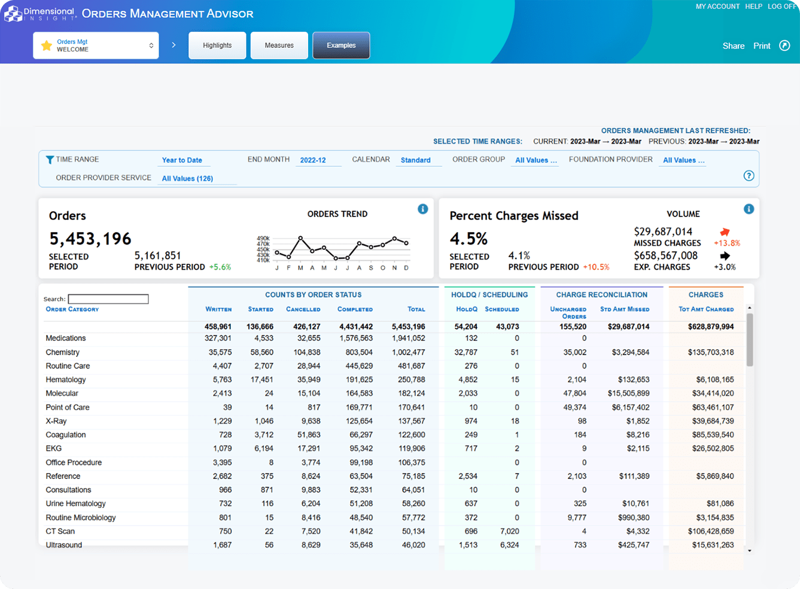
Task: Click the funnel filter icon by Time Range
Action: pos(50,160)
